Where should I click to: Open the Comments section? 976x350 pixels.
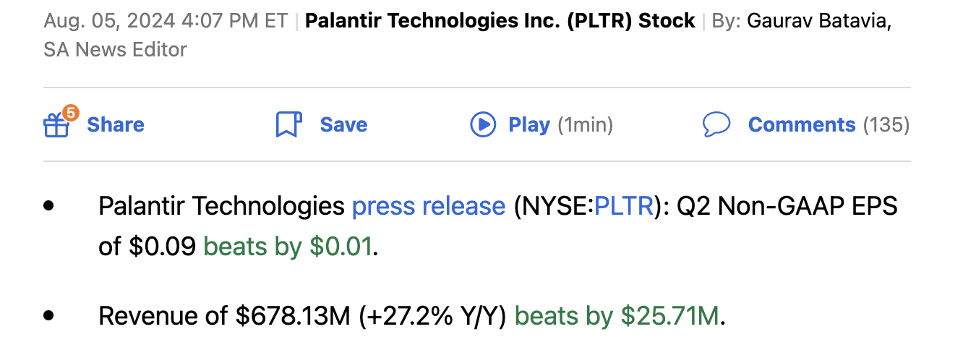coord(801,125)
